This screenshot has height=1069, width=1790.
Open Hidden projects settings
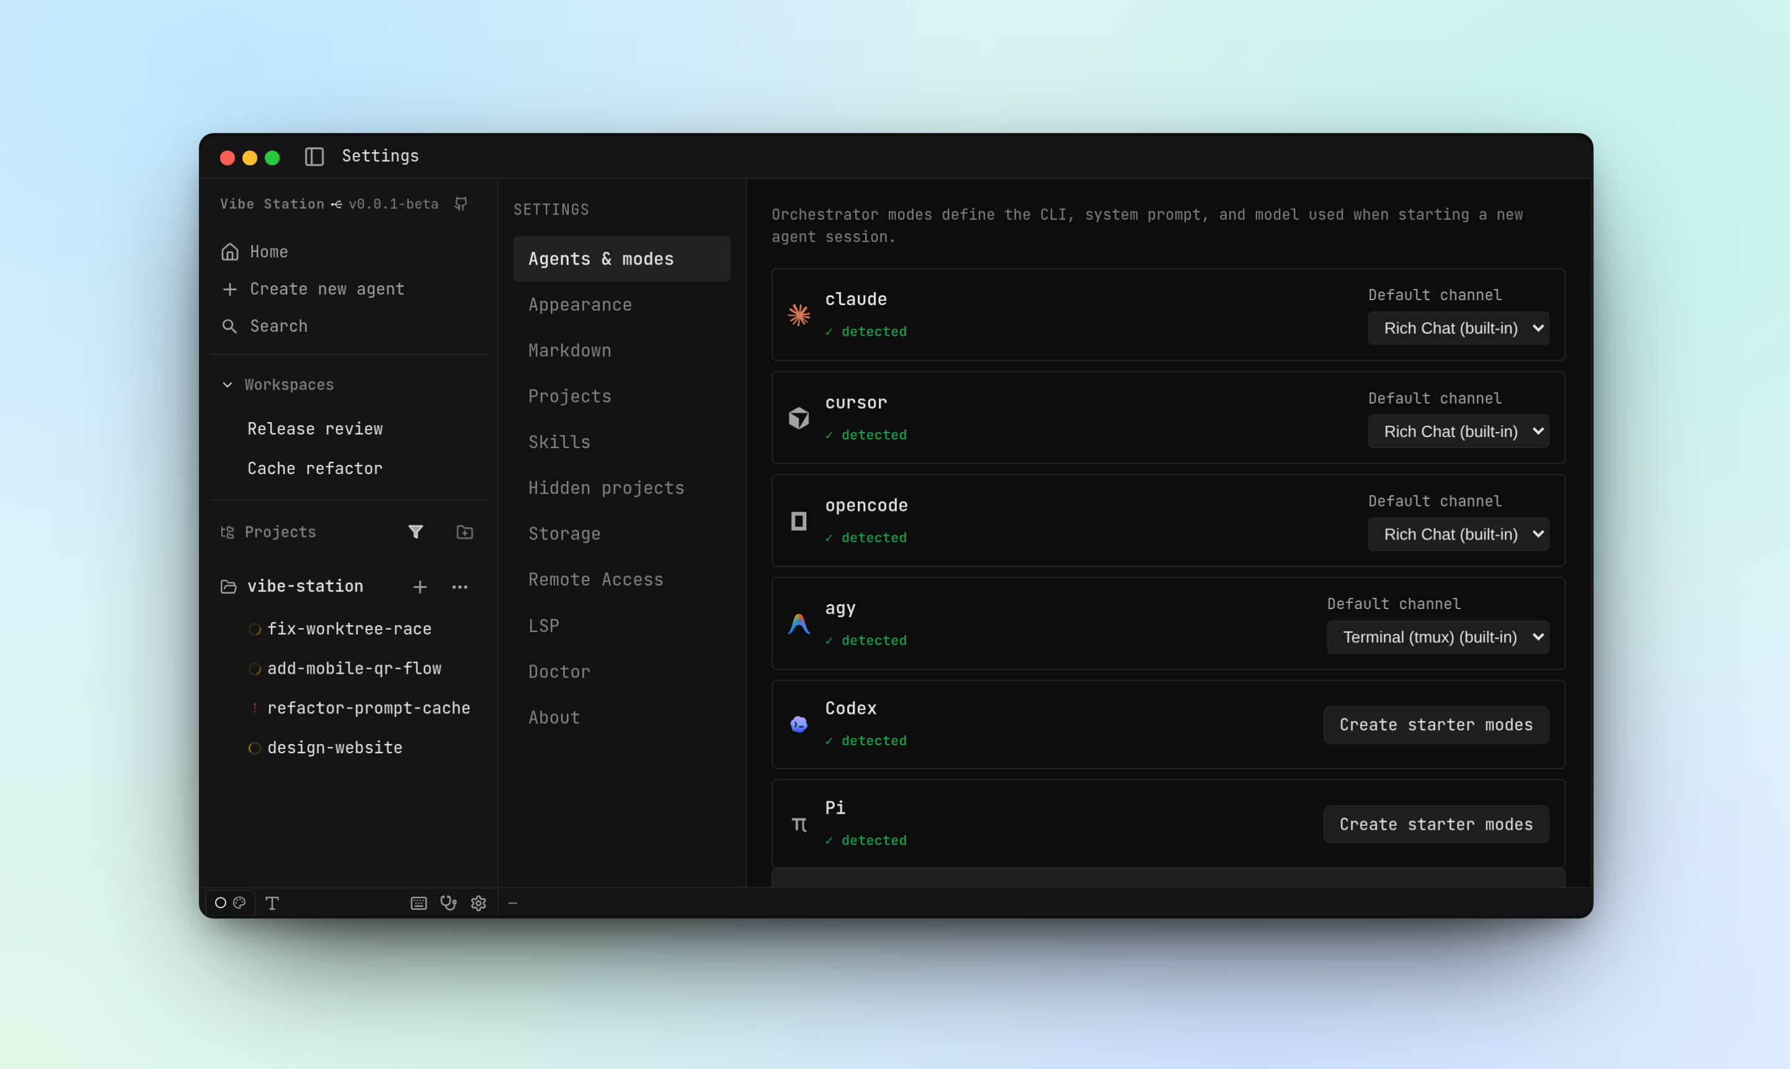click(x=622, y=488)
